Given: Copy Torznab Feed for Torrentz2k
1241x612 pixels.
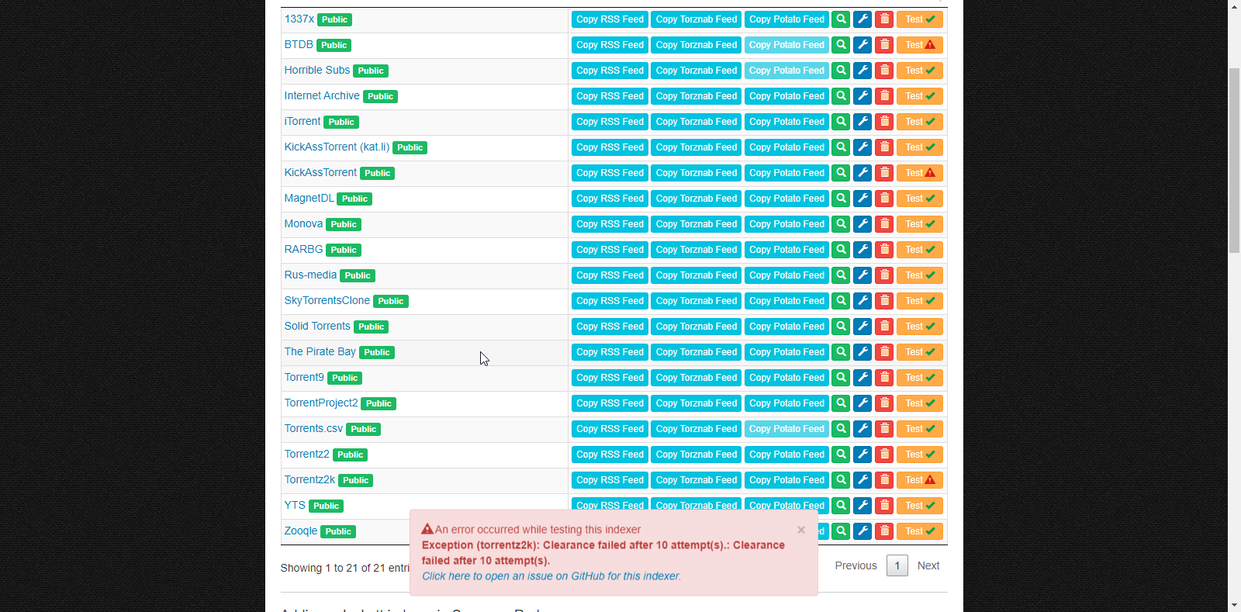Looking at the screenshot, I should [x=697, y=480].
